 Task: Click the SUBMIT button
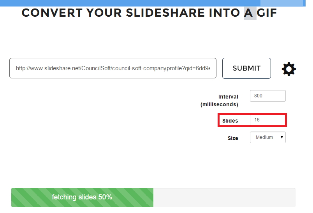point(246,68)
